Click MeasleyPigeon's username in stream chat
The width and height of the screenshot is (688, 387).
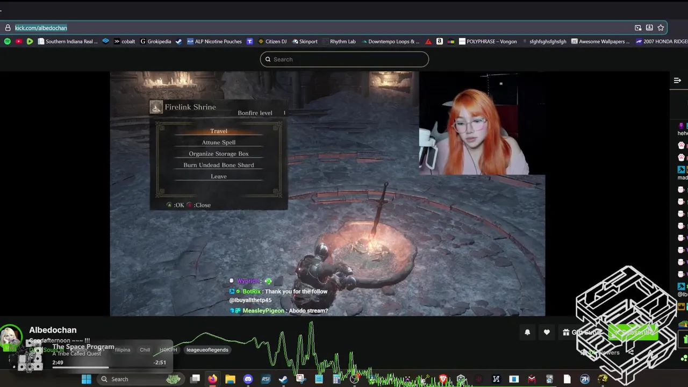click(263, 311)
